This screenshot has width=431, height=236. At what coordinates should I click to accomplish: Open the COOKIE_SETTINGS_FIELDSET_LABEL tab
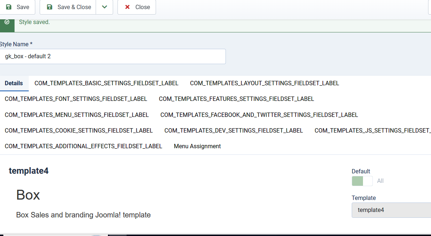coord(79,130)
